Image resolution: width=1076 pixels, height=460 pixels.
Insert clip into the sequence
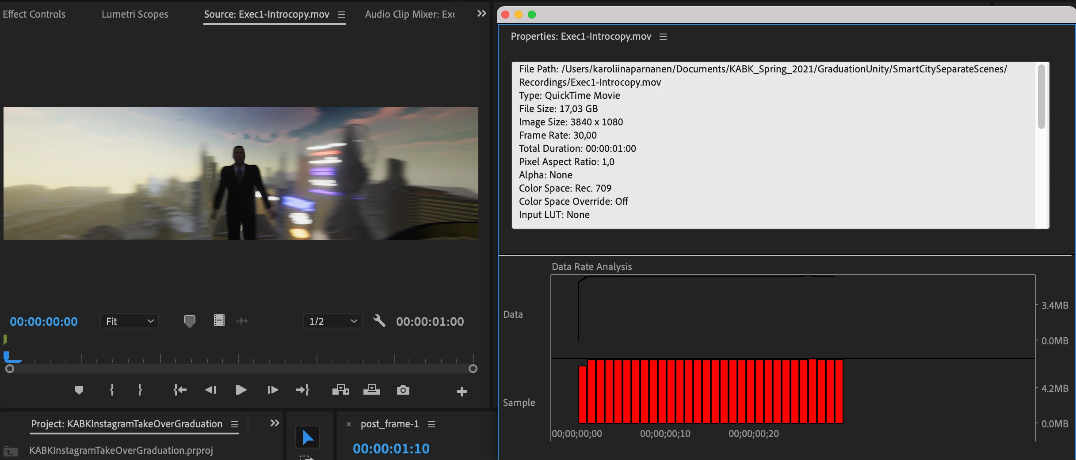pyautogui.click(x=341, y=390)
